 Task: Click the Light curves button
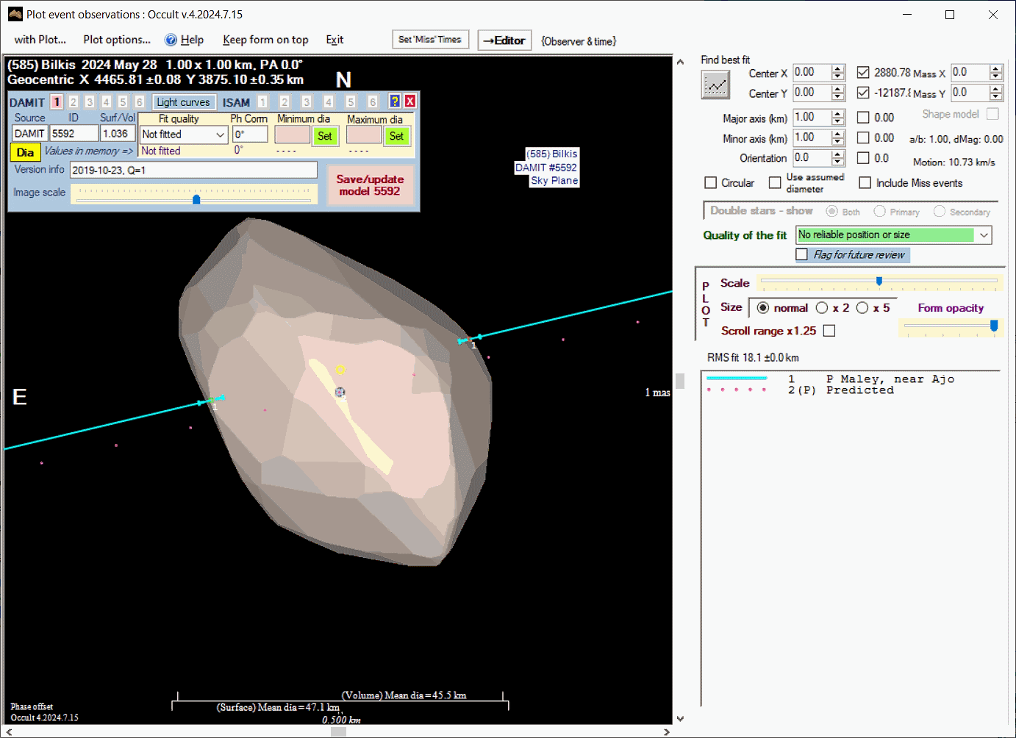[x=183, y=102]
